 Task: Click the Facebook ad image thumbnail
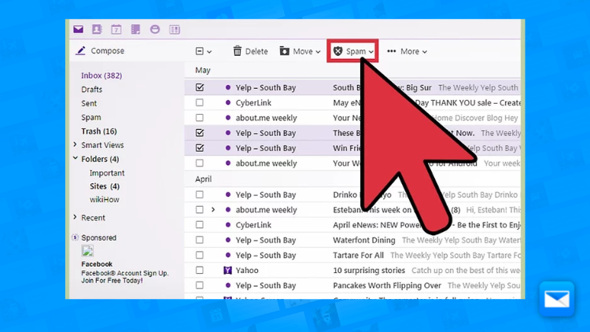coord(87,251)
